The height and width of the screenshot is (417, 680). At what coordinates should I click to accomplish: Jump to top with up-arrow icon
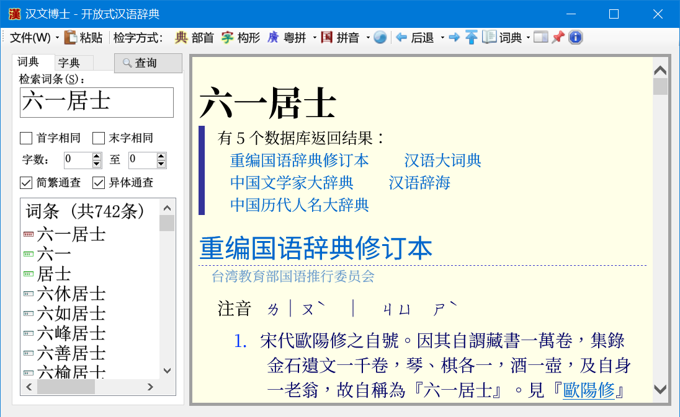click(471, 38)
